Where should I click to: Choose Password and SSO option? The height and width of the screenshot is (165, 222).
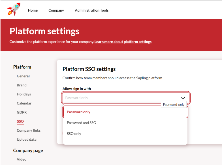(82, 123)
